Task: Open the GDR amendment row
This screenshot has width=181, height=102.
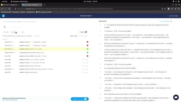Action: pos(45,56)
